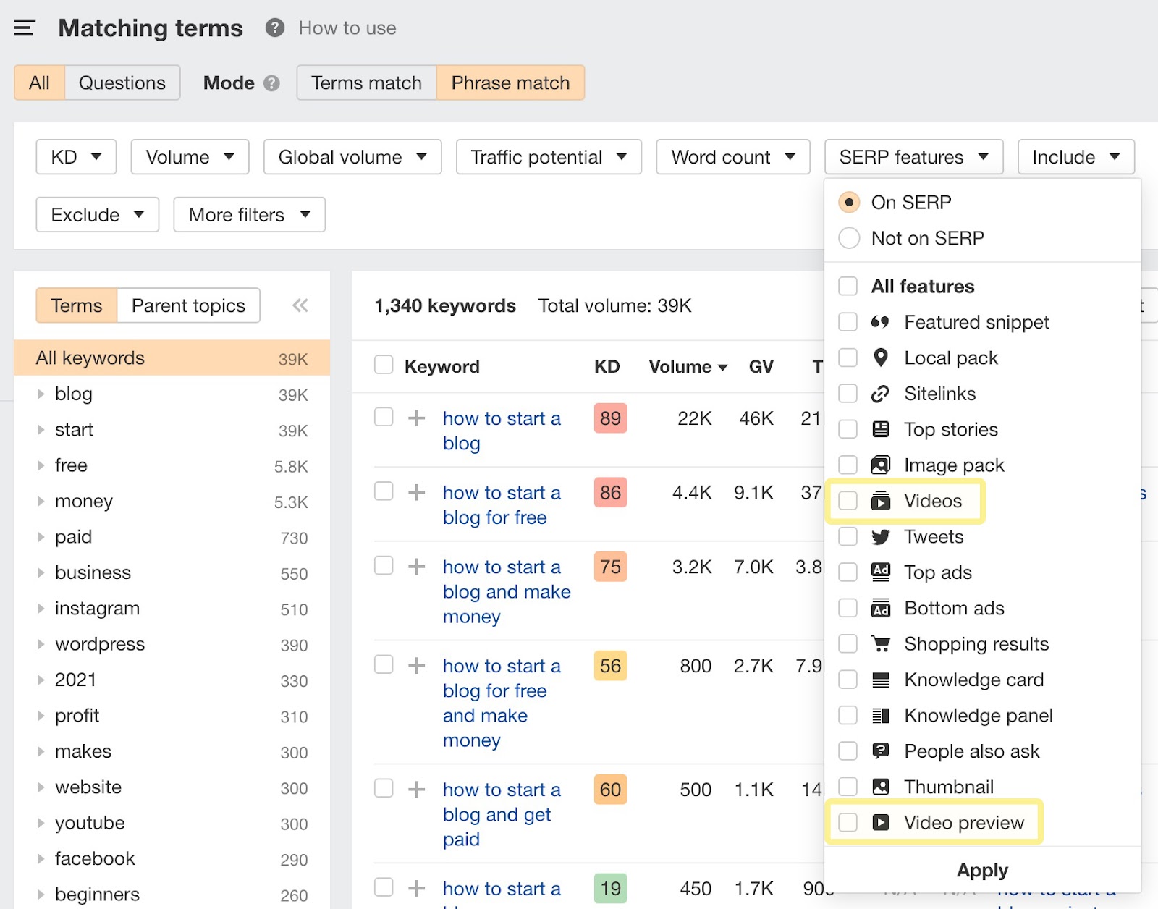The width and height of the screenshot is (1158, 909).
Task: Open the More filters dropdown
Action: coord(248,214)
